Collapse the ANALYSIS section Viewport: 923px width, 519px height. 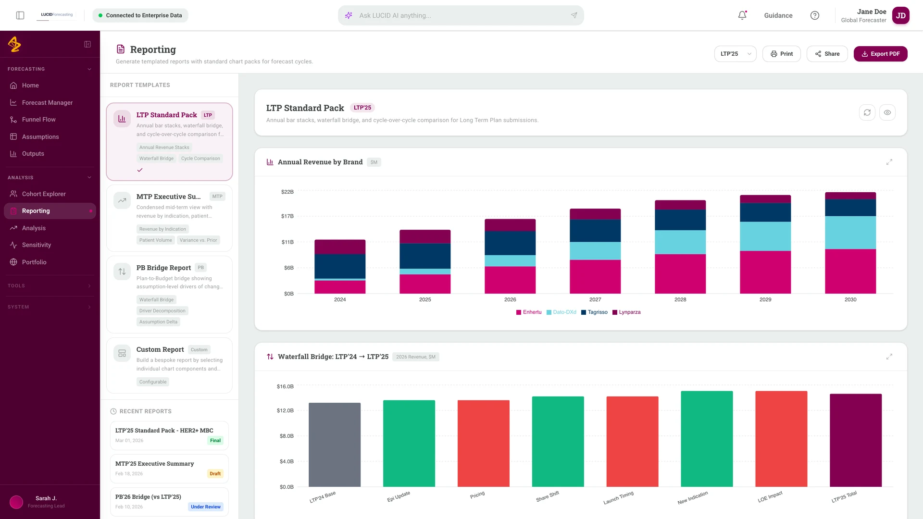[50, 178]
